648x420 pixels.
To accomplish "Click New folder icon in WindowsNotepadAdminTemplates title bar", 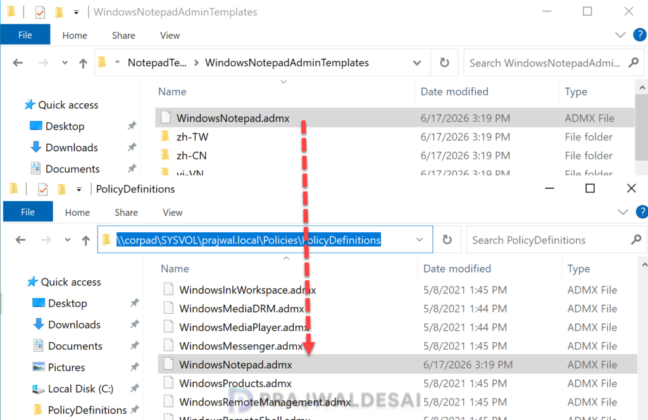I will click(x=59, y=13).
